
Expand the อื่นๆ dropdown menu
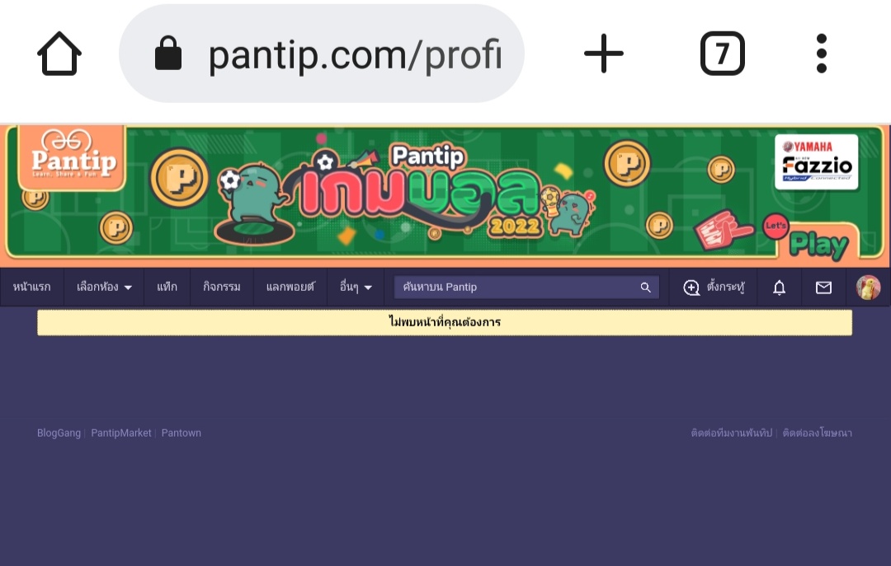(356, 288)
